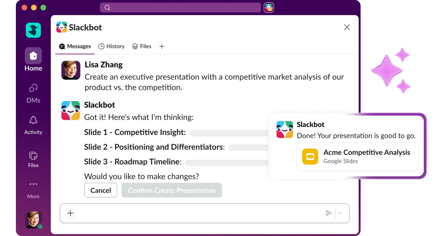Close the Slackbot panel
This screenshot has width=444, height=236.
click(x=347, y=27)
